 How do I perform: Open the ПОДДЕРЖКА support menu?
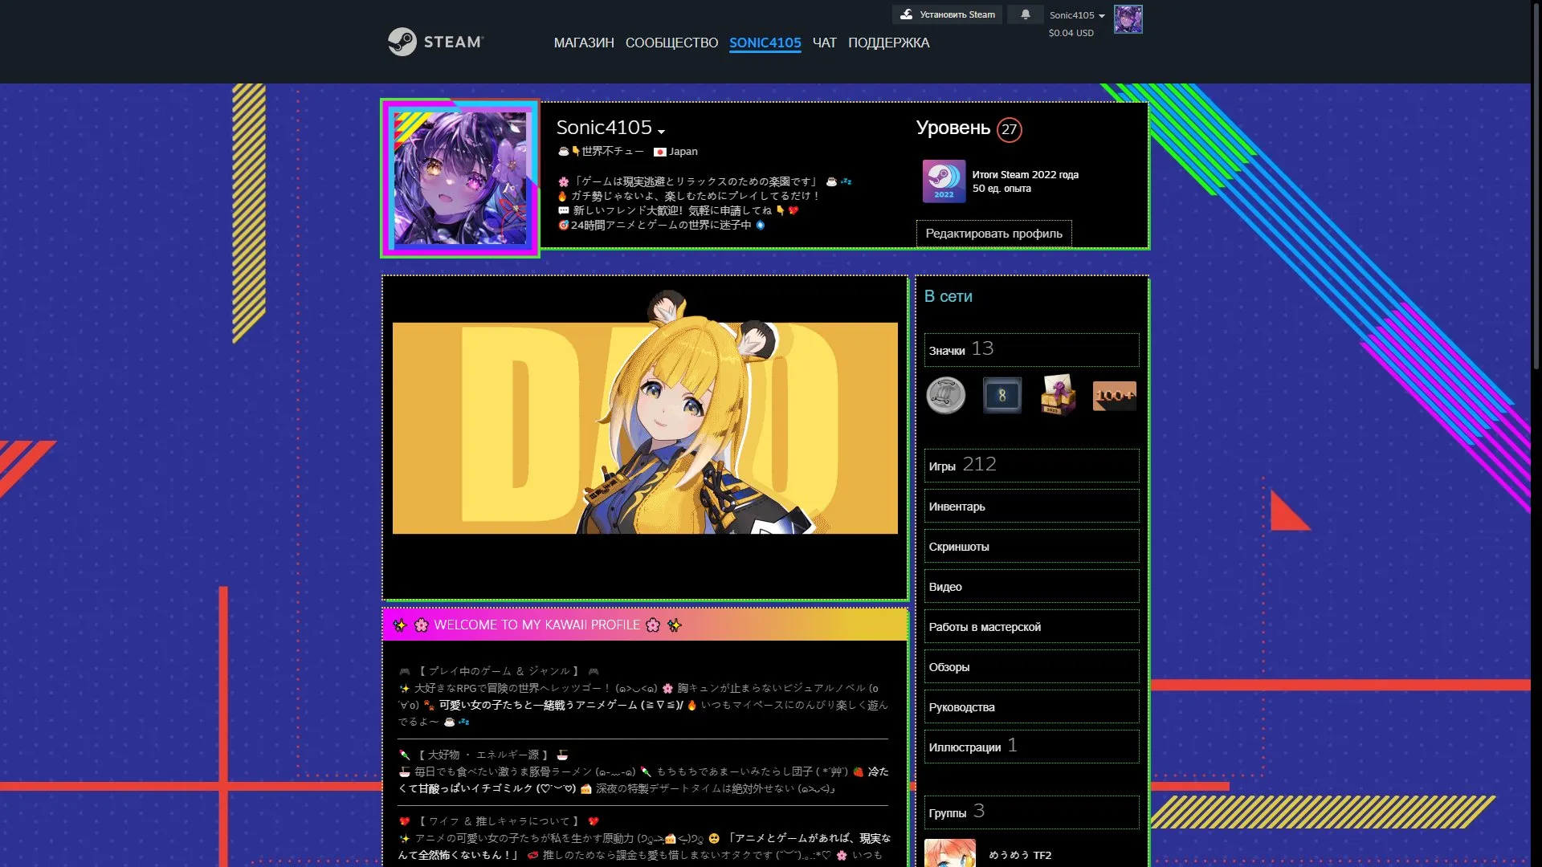(888, 43)
